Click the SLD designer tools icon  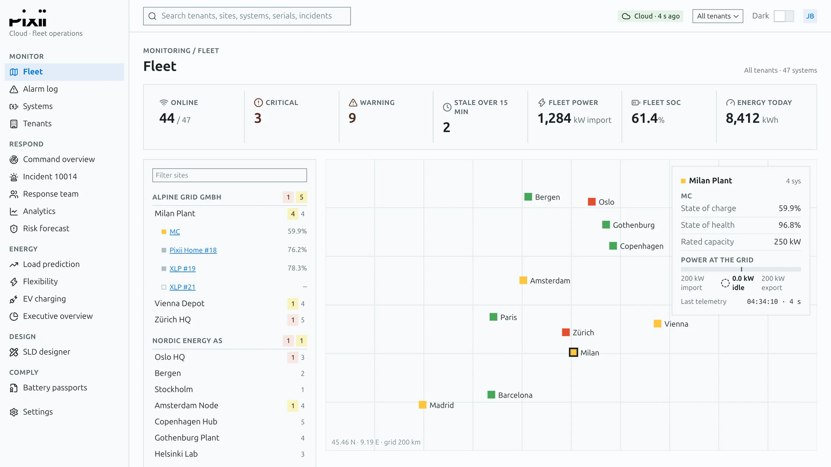point(14,352)
